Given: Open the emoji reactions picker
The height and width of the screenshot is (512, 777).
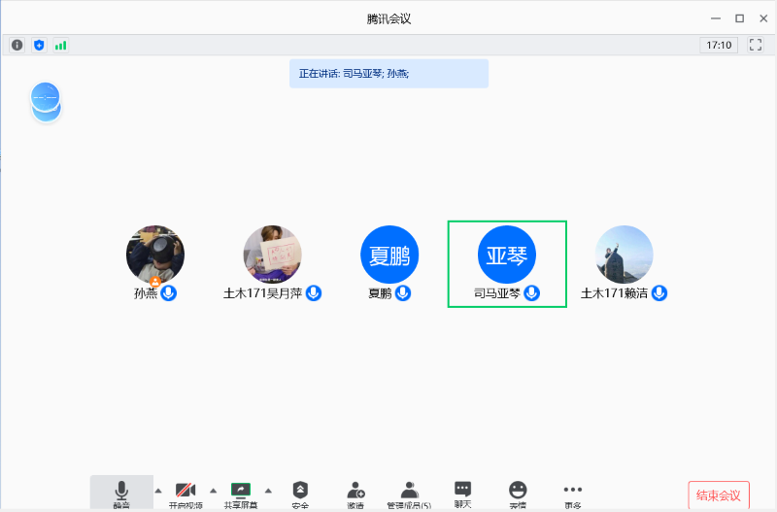Looking at the screenshot, I should coord(518,493).
